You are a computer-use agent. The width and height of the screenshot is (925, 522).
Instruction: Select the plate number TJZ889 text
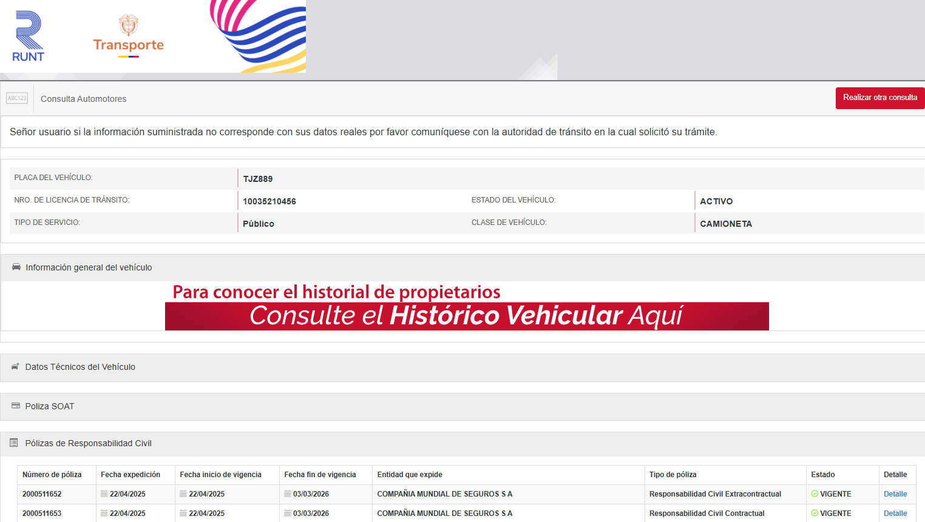[x=258, y=179]
